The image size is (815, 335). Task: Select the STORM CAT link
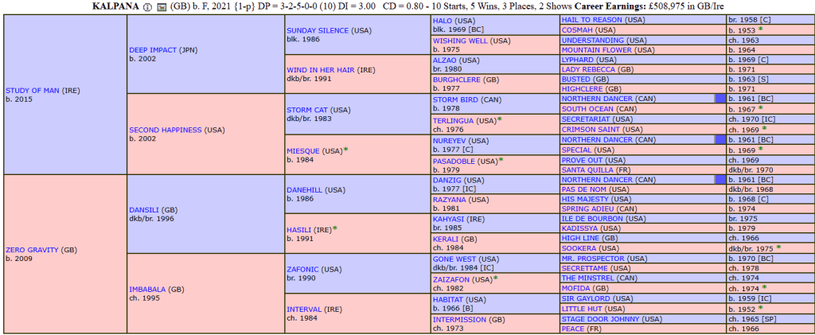(306, 109)
